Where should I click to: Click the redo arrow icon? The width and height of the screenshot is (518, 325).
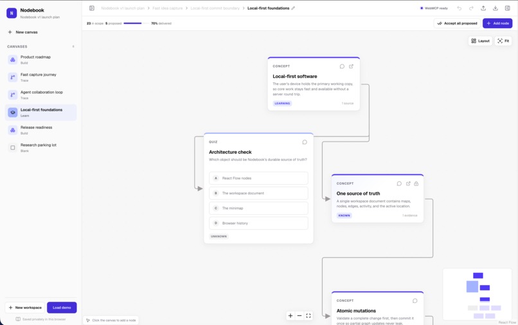click(471, 8)
